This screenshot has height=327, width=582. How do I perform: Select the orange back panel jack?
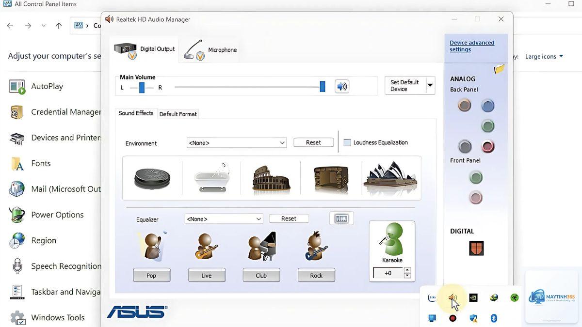click(465, 105)
